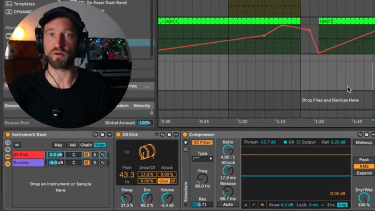This screenshot has height=211, width=375.
Task: Adjust the DS Kick Decay knob
Action: tap(127, 198)
